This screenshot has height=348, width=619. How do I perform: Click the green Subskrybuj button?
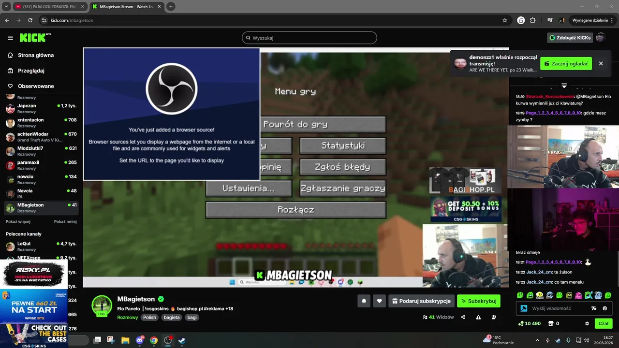pyautogui.click(x=479, y=301)
